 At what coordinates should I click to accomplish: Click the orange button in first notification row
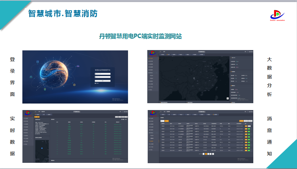(246, 126)
